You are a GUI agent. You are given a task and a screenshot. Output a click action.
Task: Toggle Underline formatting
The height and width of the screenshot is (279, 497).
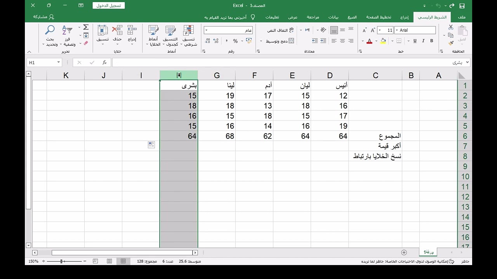pos(415,41)
